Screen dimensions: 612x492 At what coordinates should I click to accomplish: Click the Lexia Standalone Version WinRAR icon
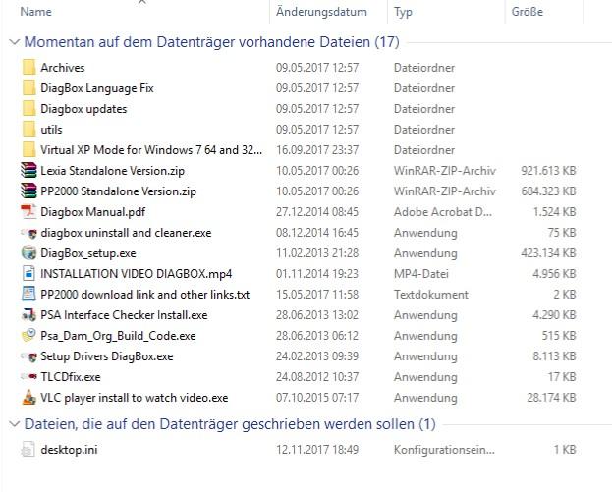click(28, 171)
